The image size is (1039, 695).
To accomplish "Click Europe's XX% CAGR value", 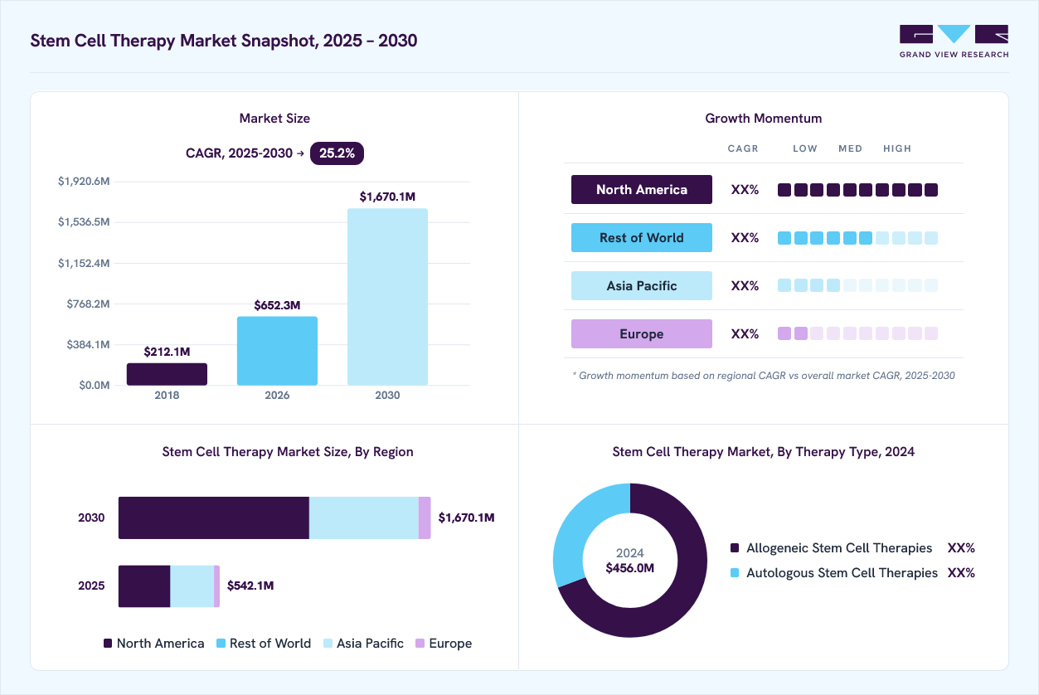I will click(x=745, y=334).
